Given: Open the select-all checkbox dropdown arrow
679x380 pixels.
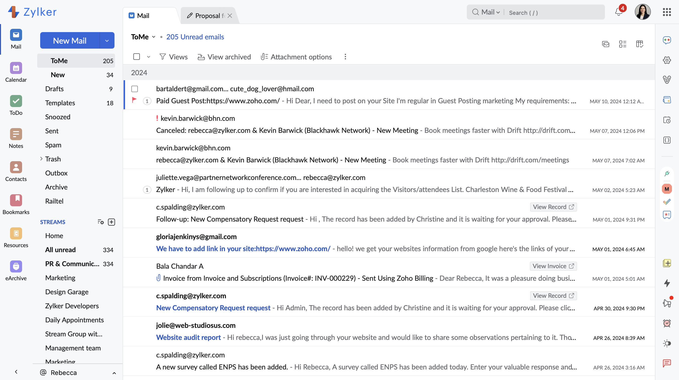Looking at the screenshot, I should click(x=149, y=57).
